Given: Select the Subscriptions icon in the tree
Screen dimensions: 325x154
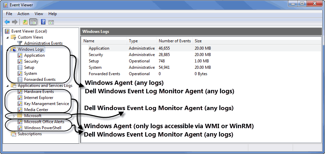Looking at the screenshot, I should coord(14,134).
